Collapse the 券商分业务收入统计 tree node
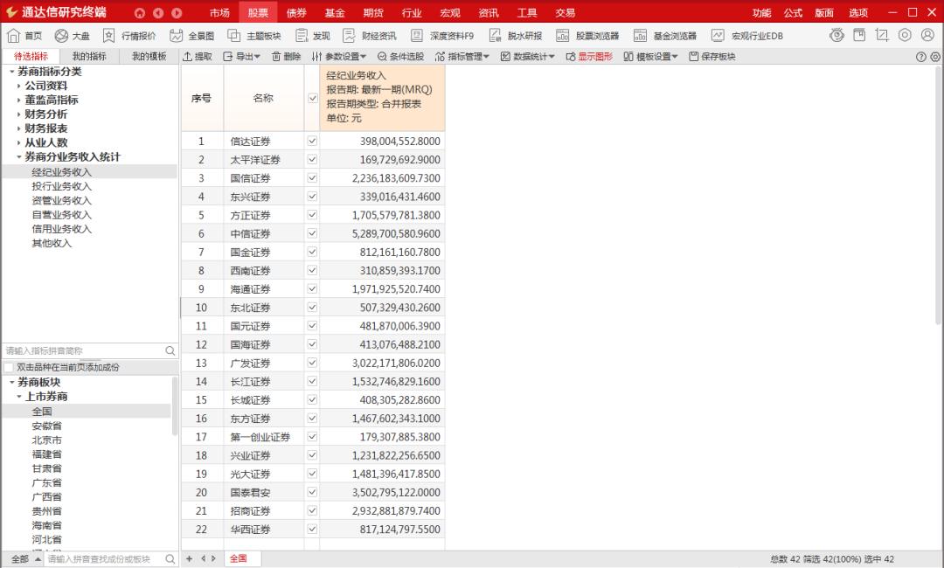The width and height of the screenshot is (944, 568). 20,157
